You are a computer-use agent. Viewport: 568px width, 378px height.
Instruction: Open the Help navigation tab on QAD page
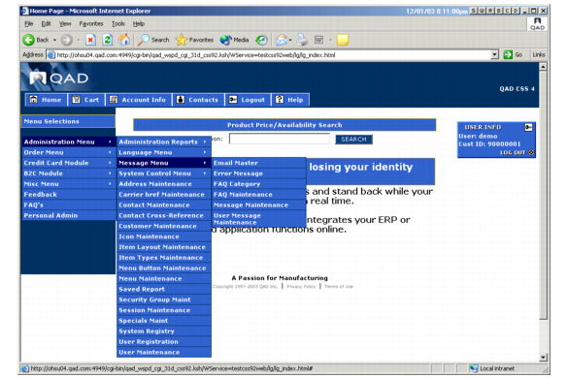click(290, 100)
